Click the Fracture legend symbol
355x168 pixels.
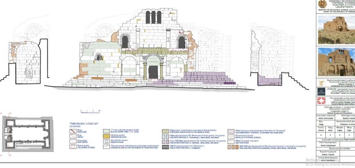click(73, 131)
